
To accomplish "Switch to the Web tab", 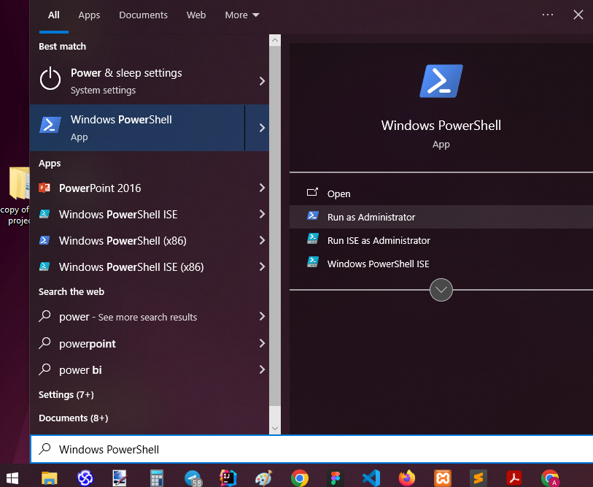I will [196, 15].
